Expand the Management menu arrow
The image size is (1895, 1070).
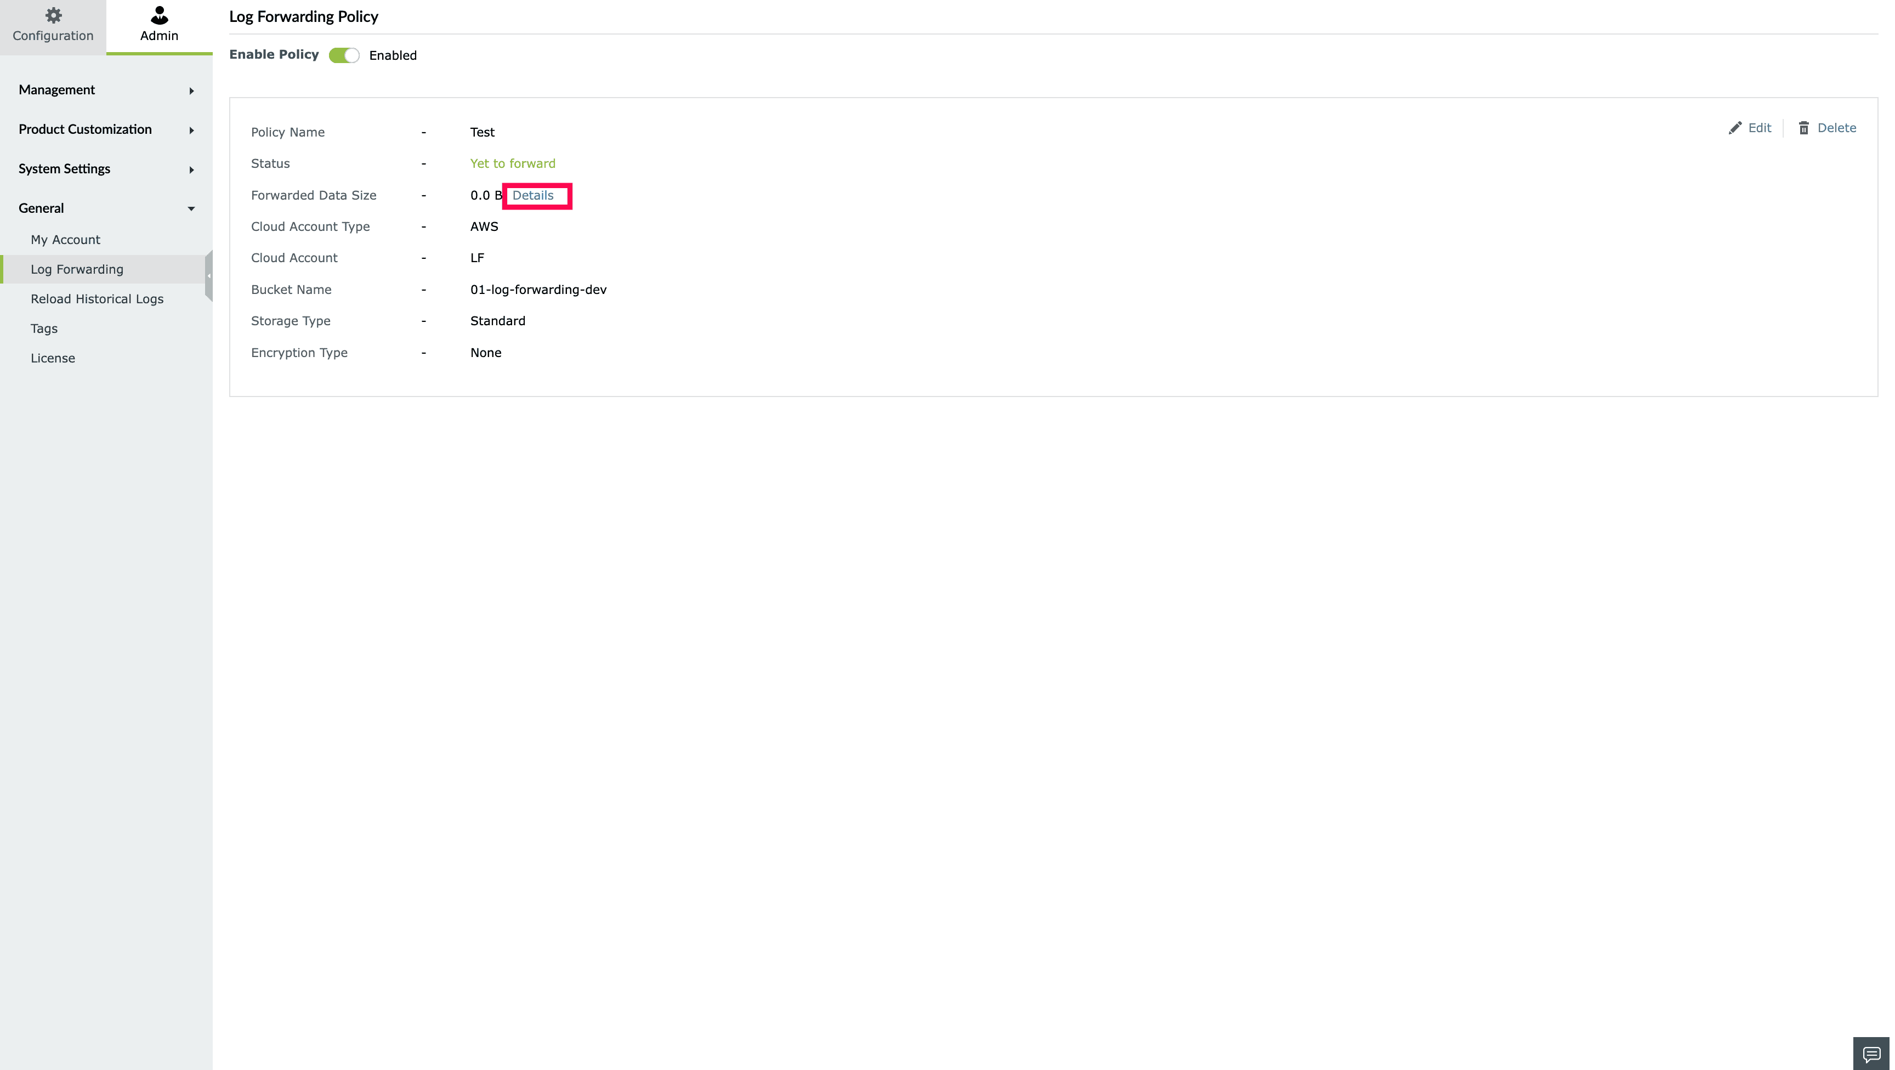(x=191, y=90)
